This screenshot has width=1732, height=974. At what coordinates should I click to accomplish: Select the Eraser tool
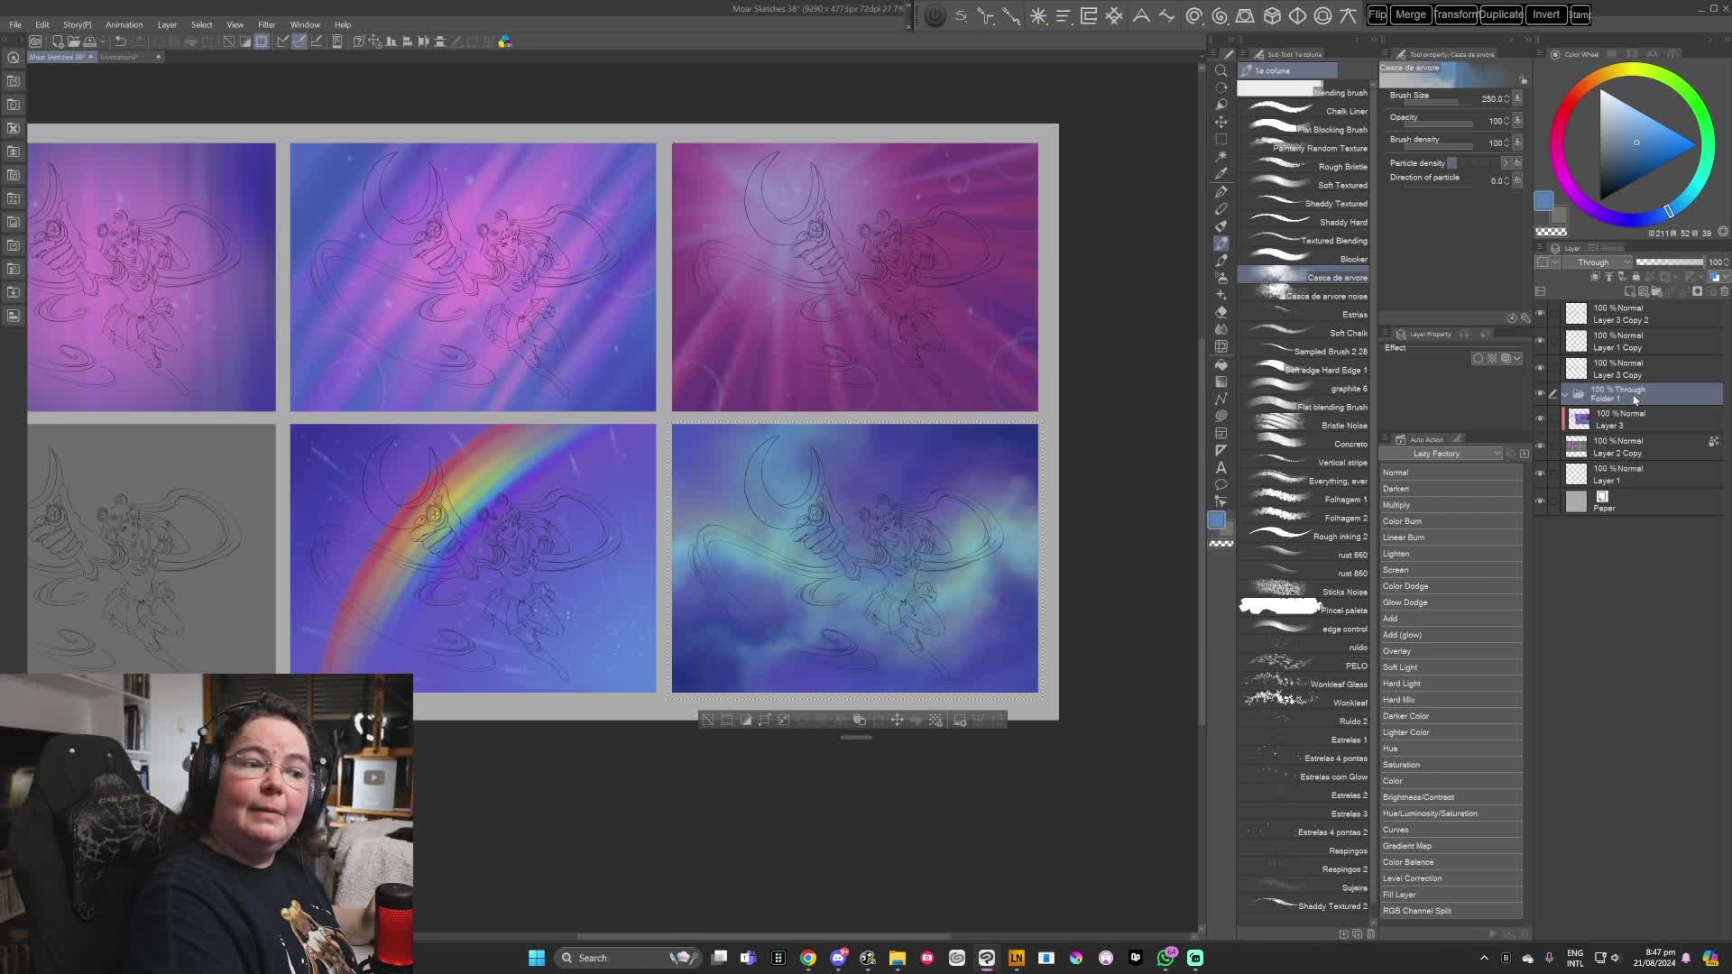[1221, 312]
